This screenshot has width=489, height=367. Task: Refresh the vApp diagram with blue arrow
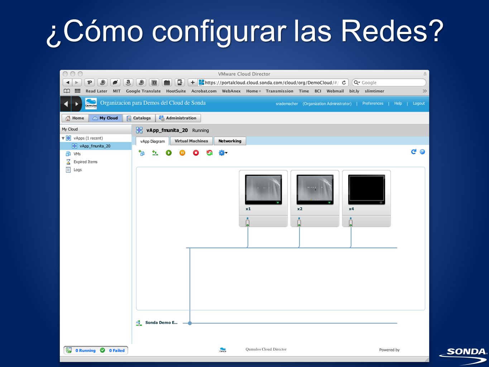click(414, 152)
